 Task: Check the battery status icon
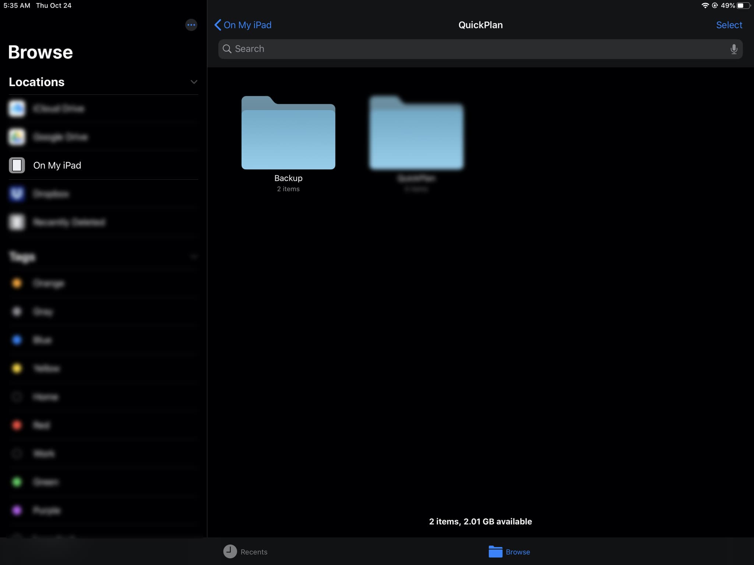coord(743,6)
